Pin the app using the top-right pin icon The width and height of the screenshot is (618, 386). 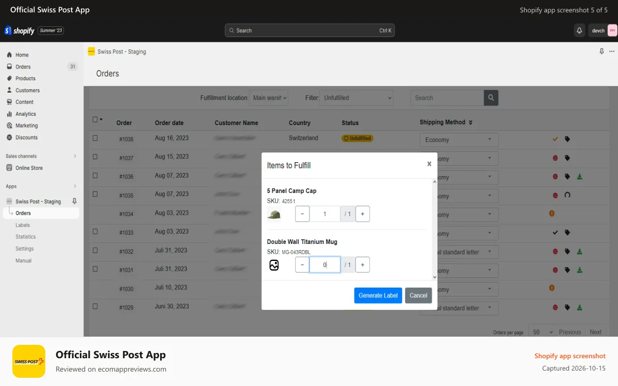coord(602,51)
